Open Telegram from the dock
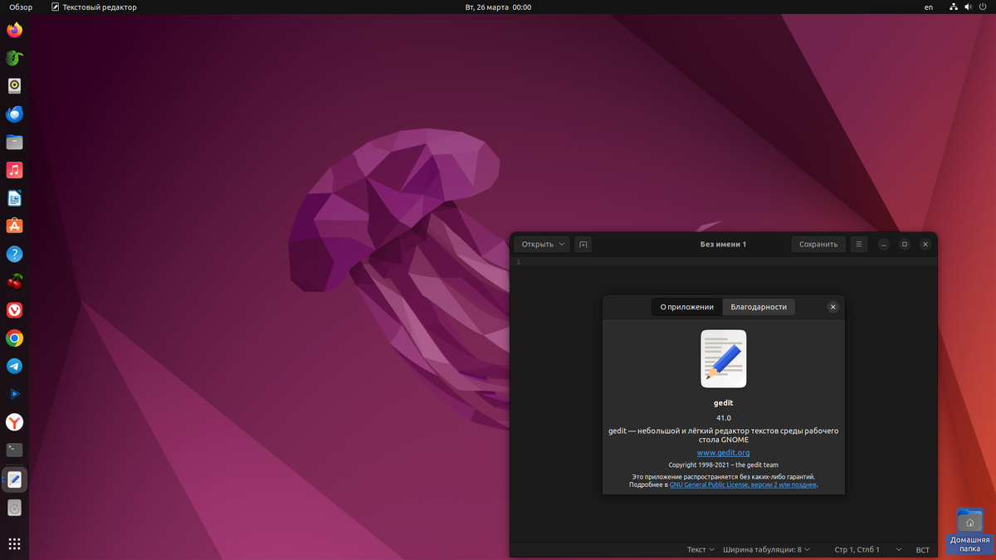The width and height of the screenshot is (996, 560). point(14,366)
